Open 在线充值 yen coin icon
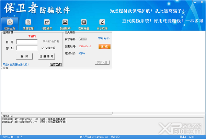The width and height of the screenshot is (206, 139). click(84, 24)
